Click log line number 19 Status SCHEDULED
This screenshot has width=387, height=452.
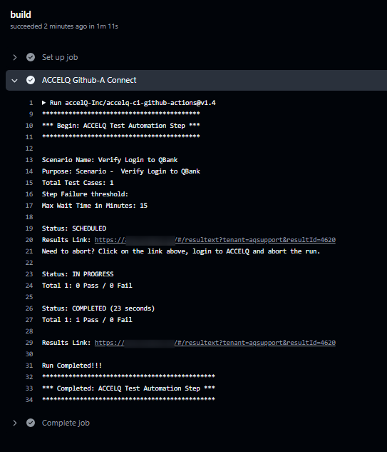[29, 228]
